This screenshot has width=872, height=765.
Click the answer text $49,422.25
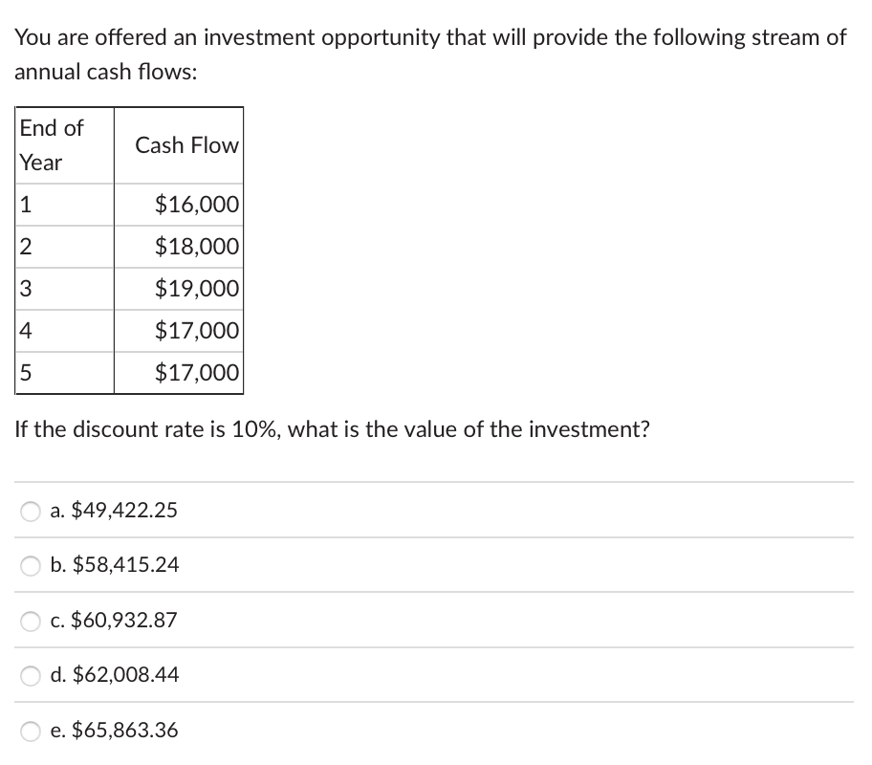(114, 511)
